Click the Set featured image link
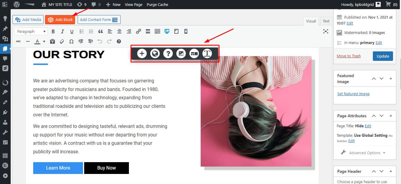 click(353, 94)
